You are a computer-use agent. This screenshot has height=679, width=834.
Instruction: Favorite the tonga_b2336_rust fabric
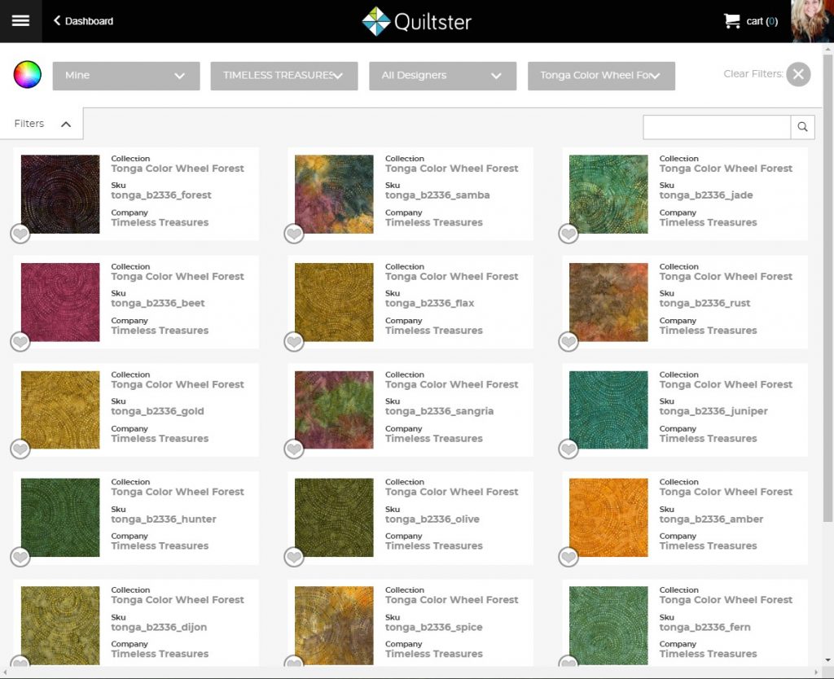(x=568, y=341)
